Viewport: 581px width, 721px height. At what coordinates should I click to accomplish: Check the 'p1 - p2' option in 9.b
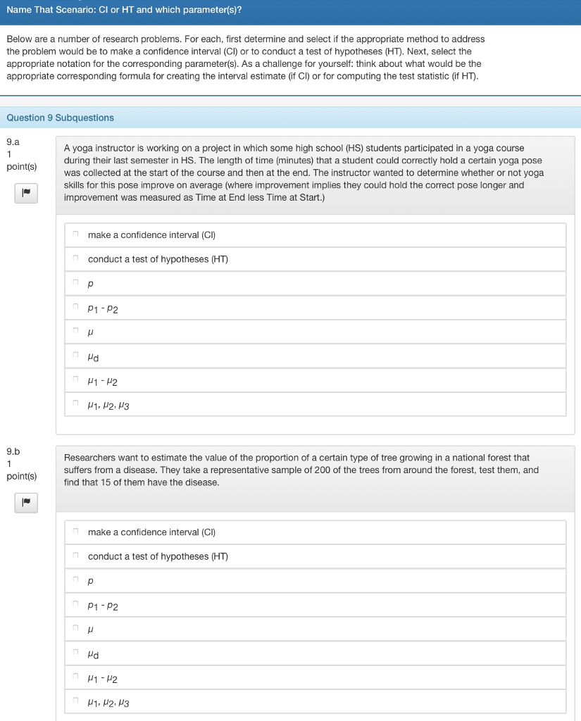(x=75, y=603)
